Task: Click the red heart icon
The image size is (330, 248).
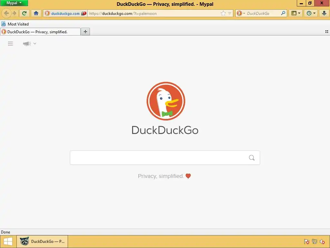Action: pos(188,176)
